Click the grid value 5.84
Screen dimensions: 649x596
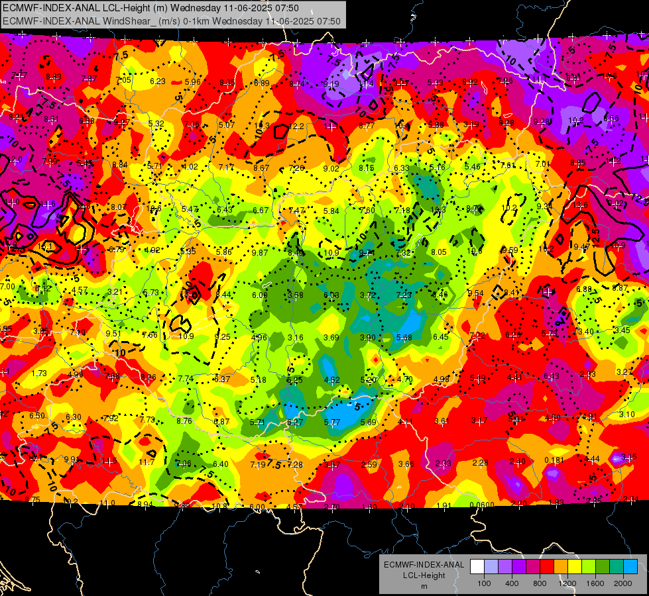pyautogui.click(x=331, y=211)
